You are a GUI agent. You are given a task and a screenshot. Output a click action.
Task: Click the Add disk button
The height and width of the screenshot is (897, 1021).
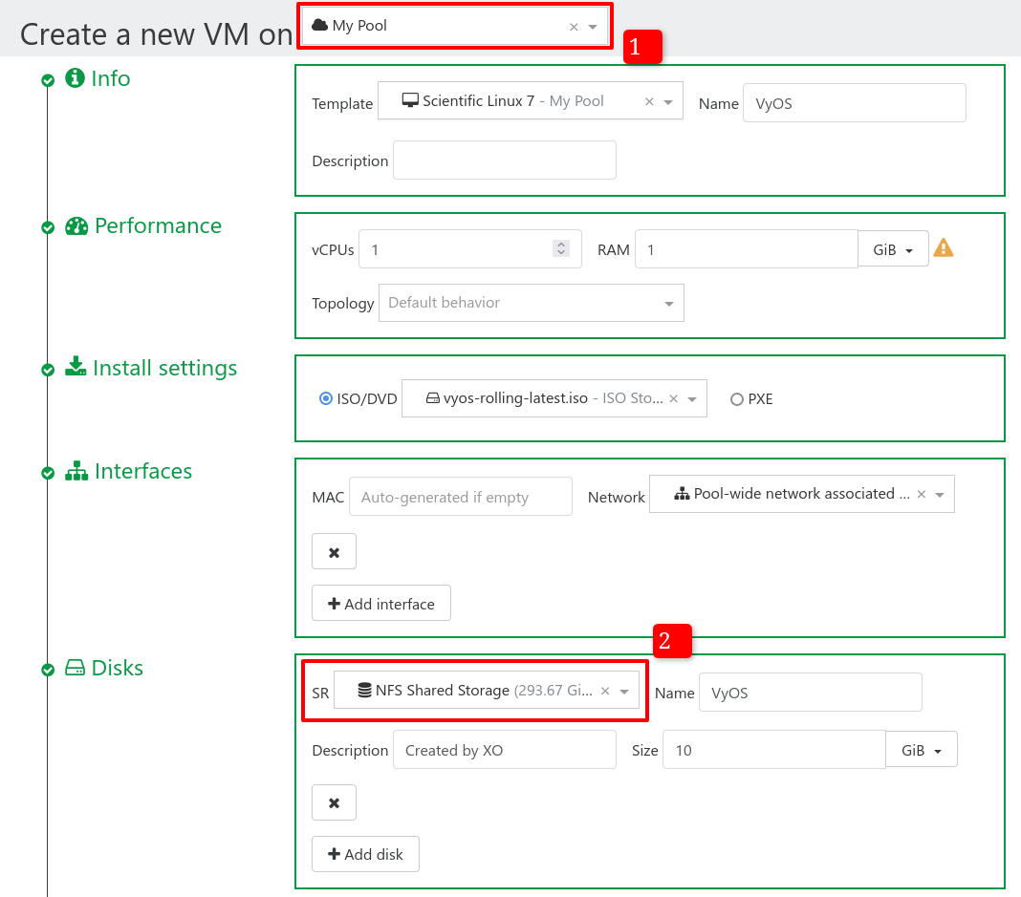coord(365,854)
